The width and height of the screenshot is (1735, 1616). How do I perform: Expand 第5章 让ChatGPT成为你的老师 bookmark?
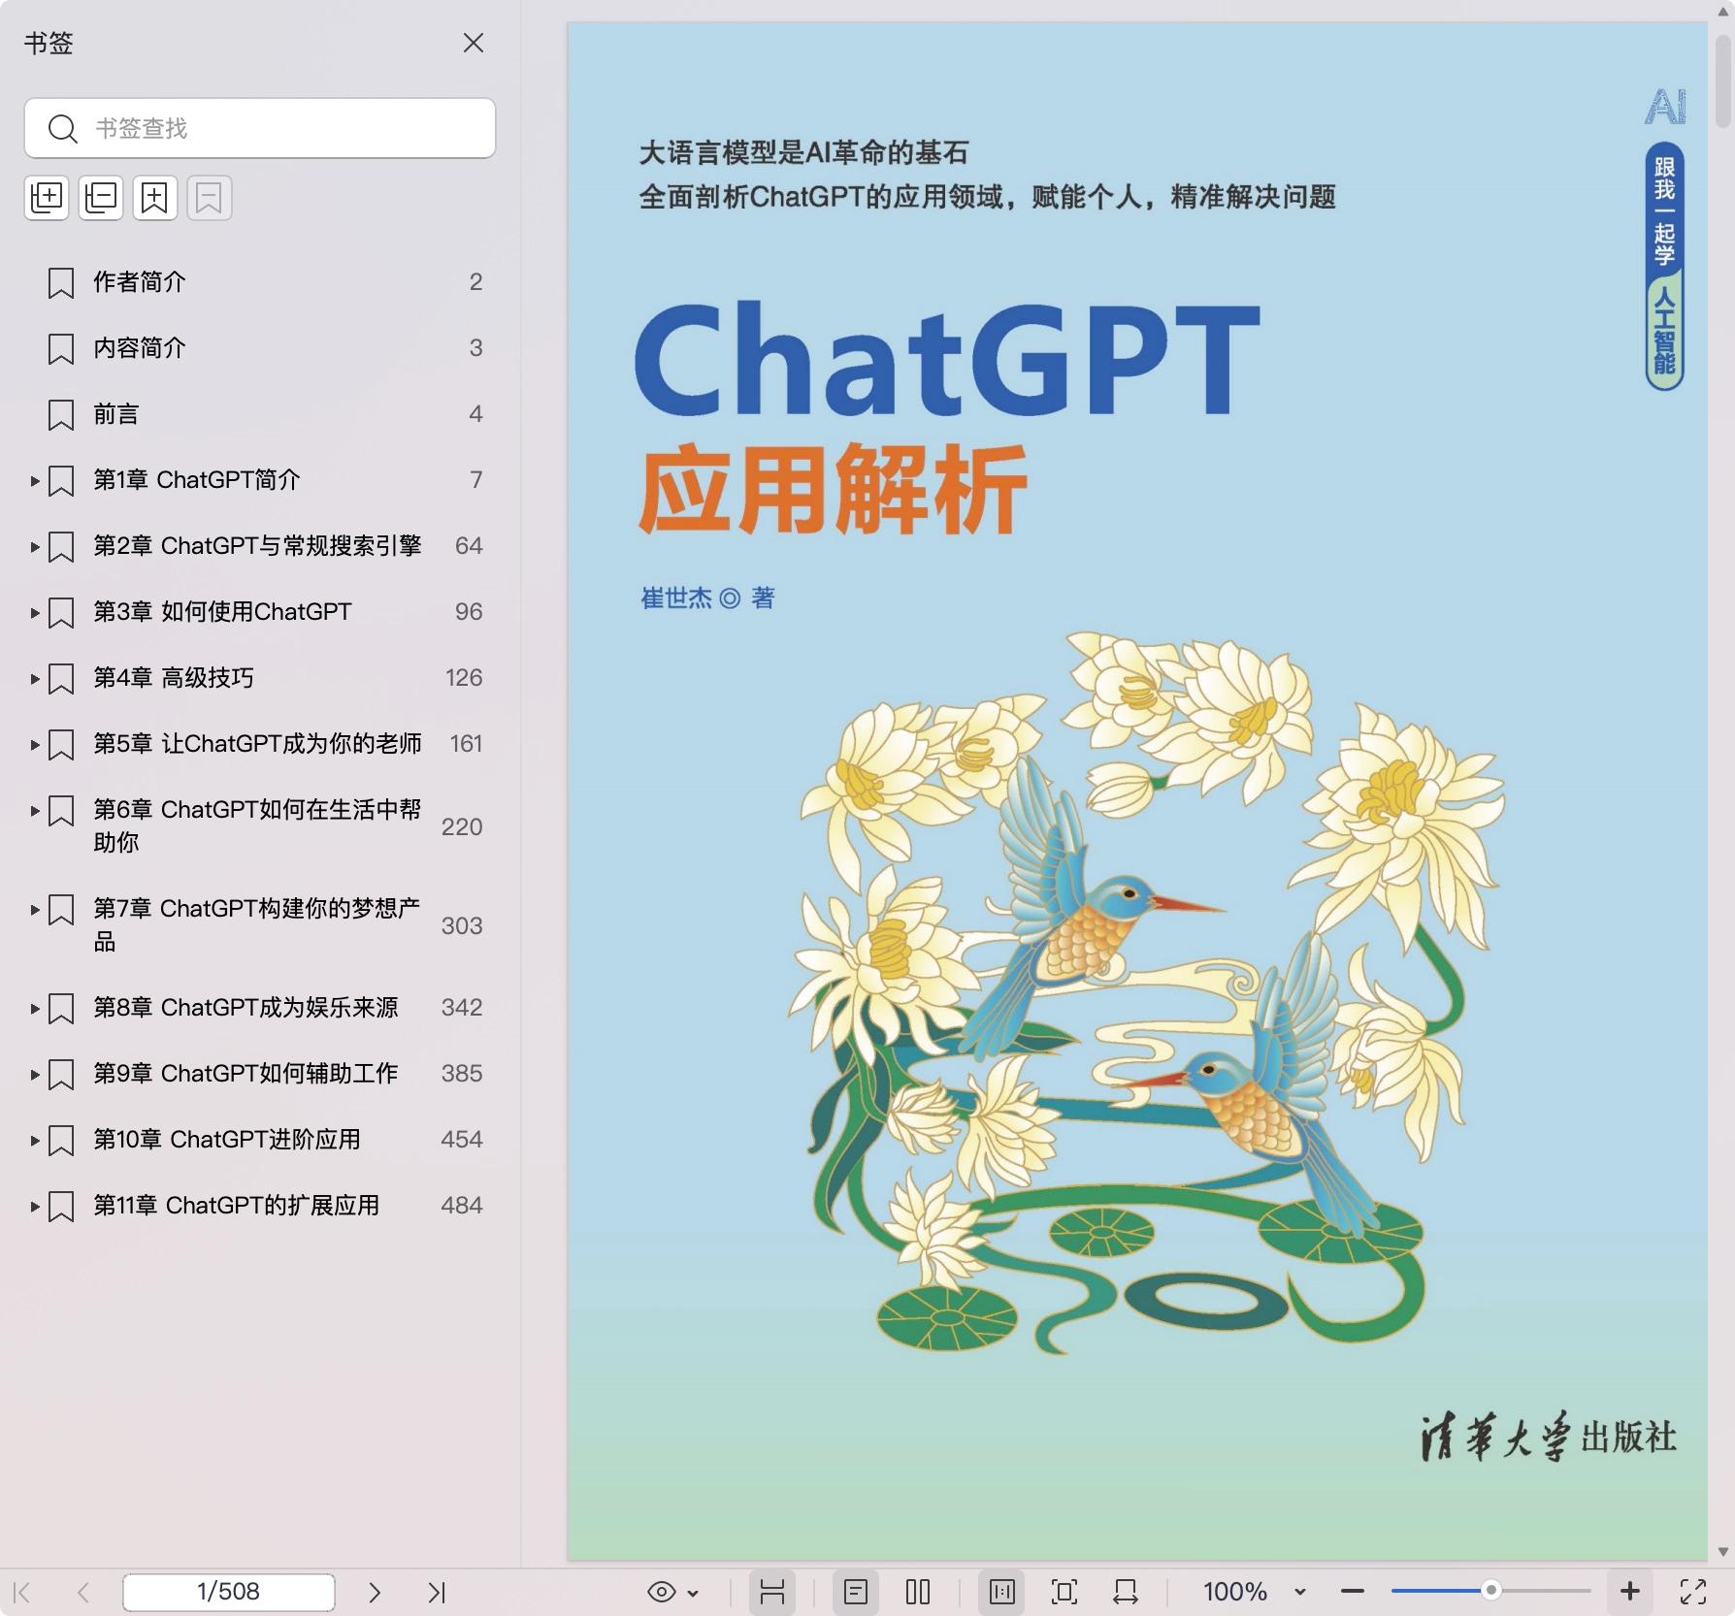click(35, 744)
